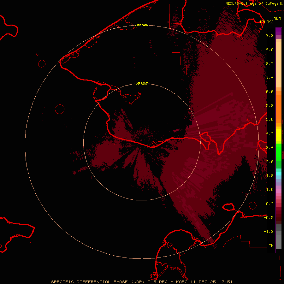
Task: Select the 3.4 value on the scale
Action: 270,148
